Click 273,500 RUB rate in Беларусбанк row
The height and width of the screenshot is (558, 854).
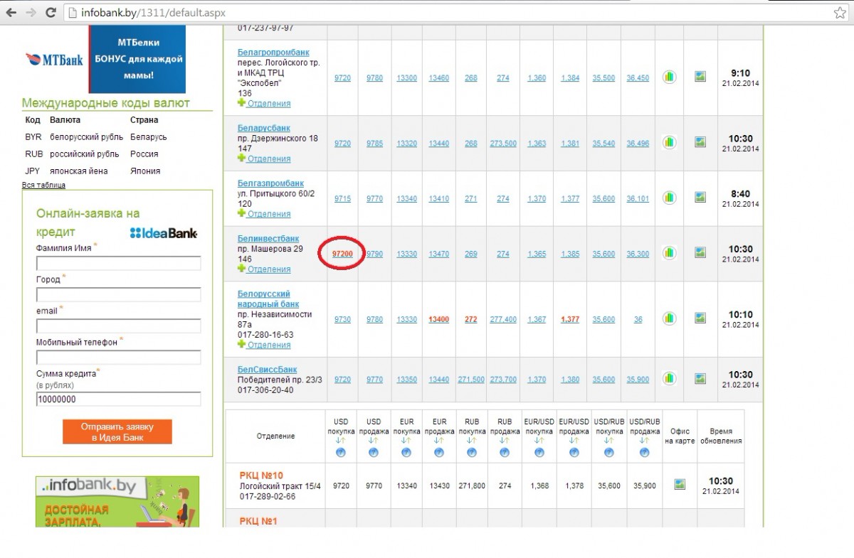[503, 144]
